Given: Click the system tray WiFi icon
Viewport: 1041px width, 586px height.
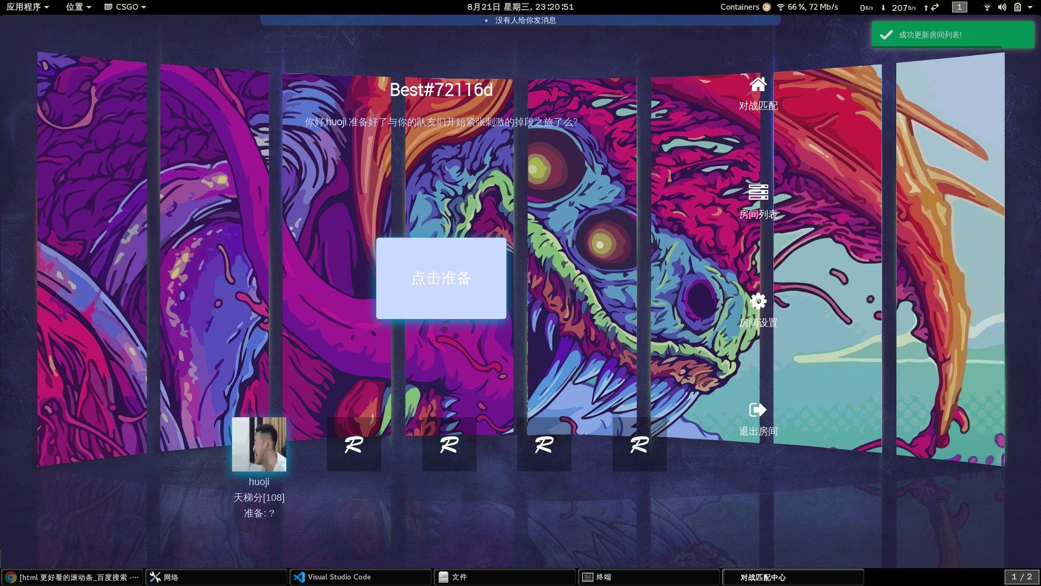Looking at the screenshot, I should [987, 7].
